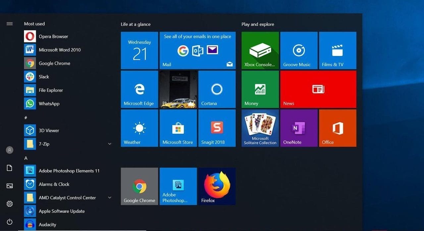The width and height of the screenshot is (424, 231).
Task: Open Google Chrome in Most used list
Action: point(68,63)
